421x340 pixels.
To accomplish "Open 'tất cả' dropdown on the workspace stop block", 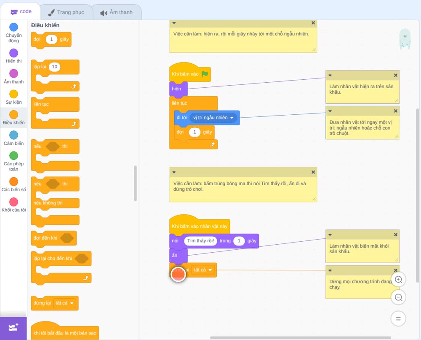I will pos(203,270).
